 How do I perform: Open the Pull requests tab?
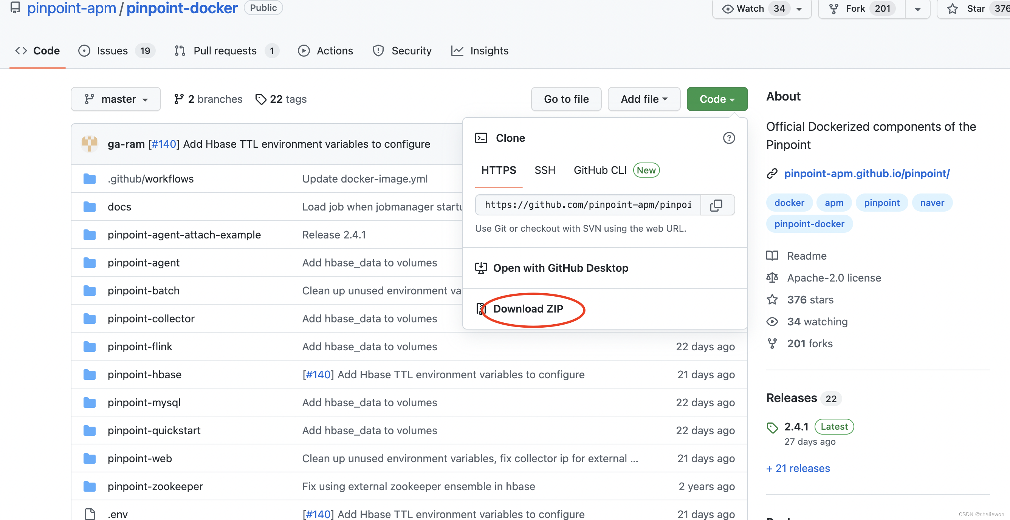(227, 51)
